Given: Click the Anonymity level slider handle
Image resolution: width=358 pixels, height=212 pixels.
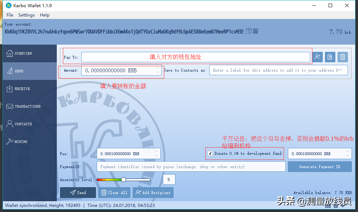Looking at the screenshot, I should click(124, 180).
